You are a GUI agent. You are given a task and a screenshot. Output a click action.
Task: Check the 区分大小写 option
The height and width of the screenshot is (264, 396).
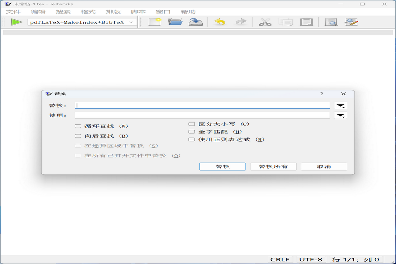click(191, 124)
